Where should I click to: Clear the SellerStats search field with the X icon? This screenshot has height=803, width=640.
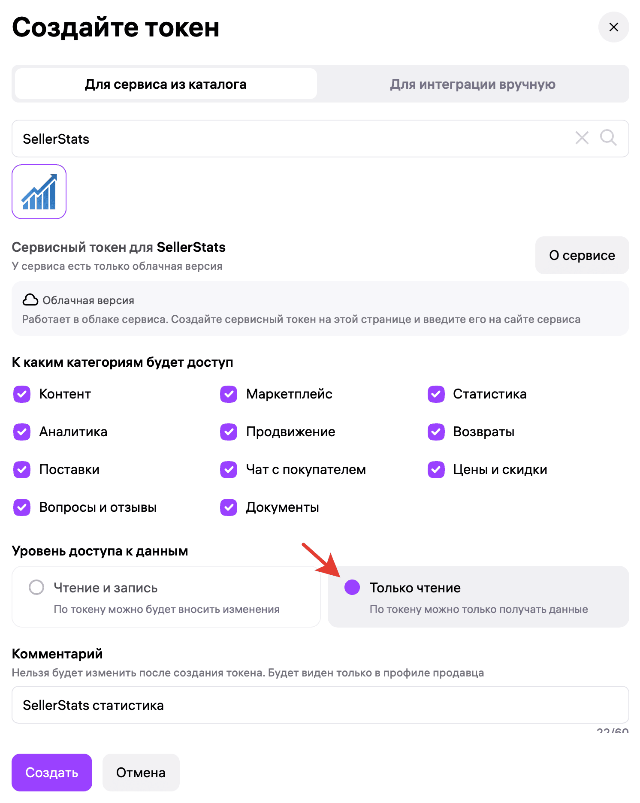(582, 139)
